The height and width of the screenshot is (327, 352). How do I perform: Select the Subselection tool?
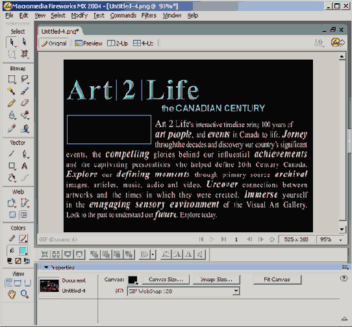tap(24, 42)
